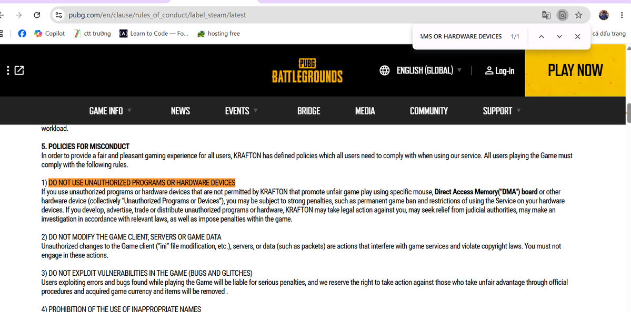Click the Log-in link
This screenshot has width=631, height=312.
pyautogui.click(x=499, y=71)
